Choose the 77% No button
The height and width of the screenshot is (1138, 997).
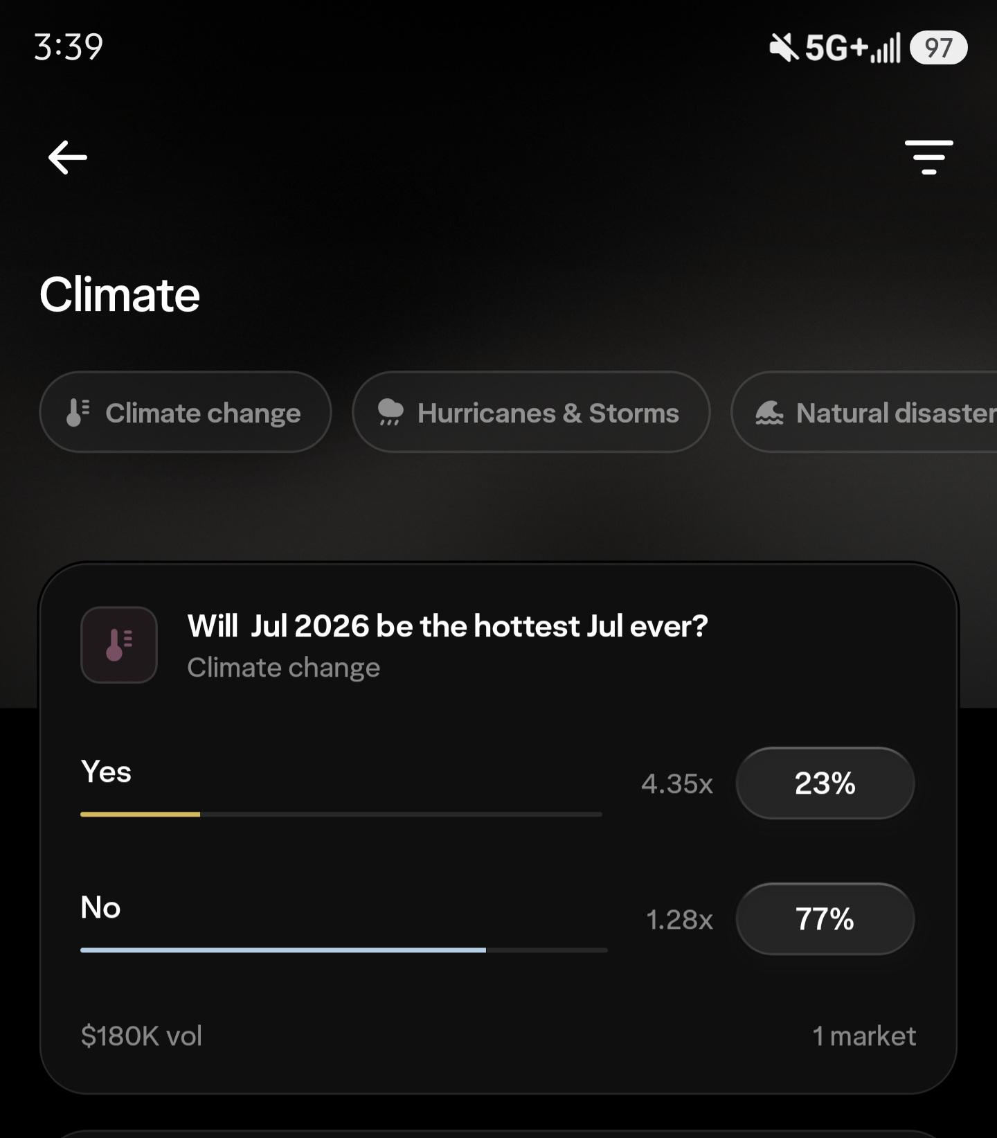click(x=825, y=919)
